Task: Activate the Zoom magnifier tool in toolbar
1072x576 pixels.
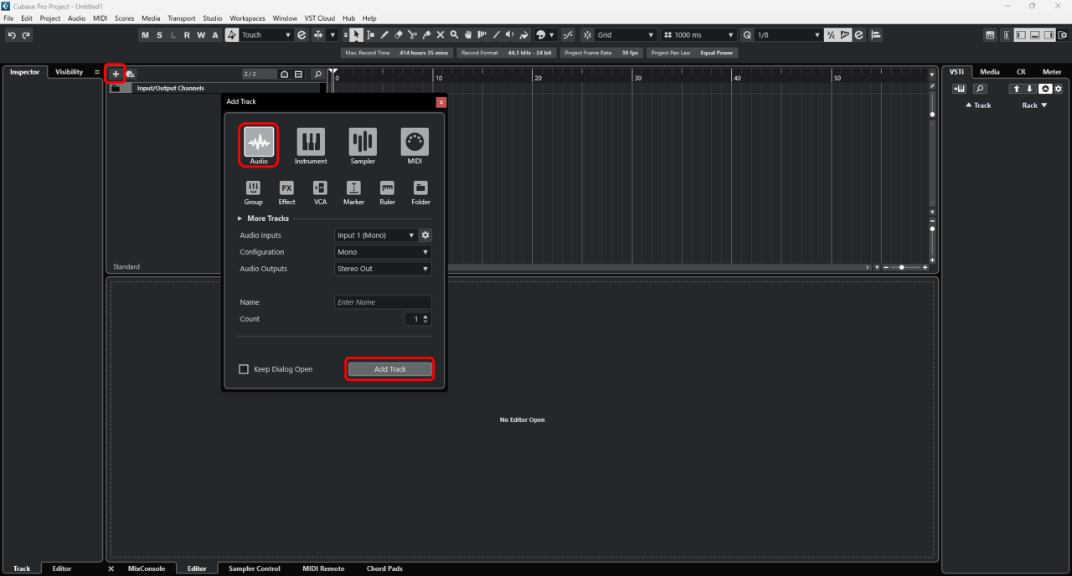Action: pos(454,35)
